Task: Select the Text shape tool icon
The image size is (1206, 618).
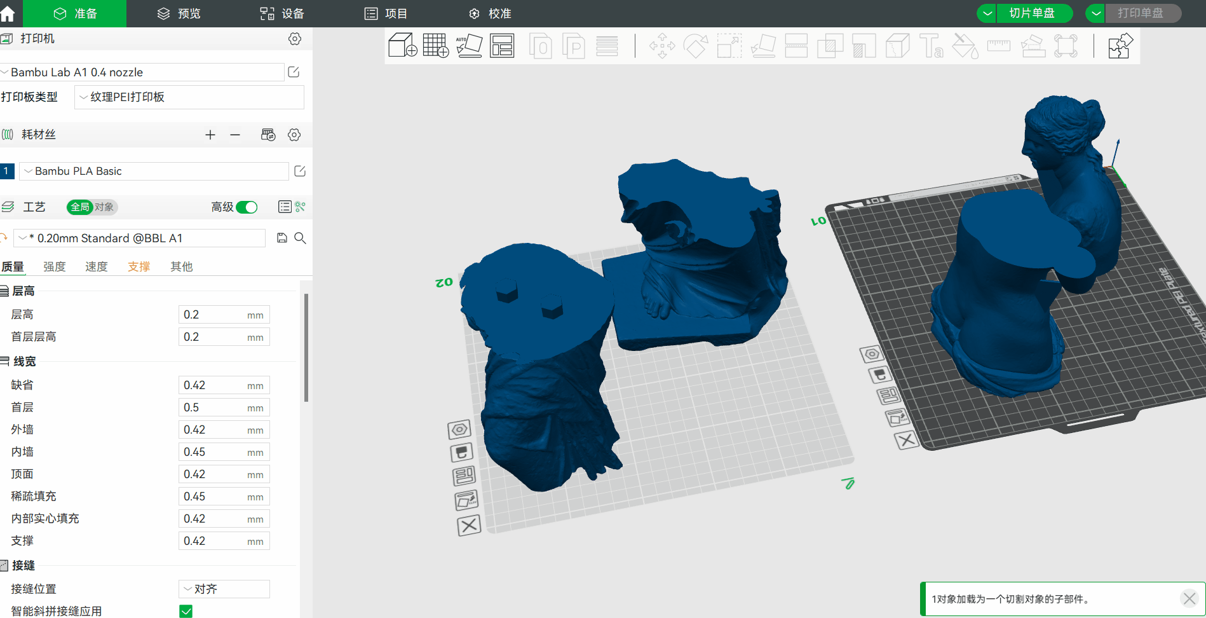Action: point(931,46)
